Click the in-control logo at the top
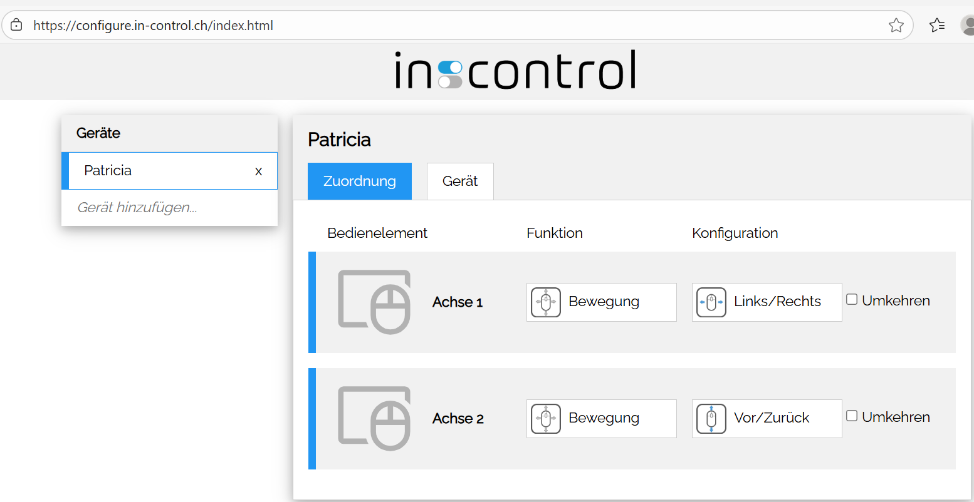This screenshot has height=502, width=974. [515, 71]
